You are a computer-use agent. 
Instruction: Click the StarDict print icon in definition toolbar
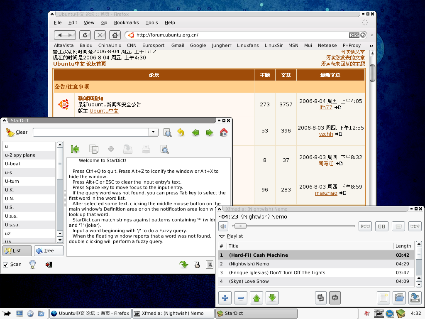point(146,149)
